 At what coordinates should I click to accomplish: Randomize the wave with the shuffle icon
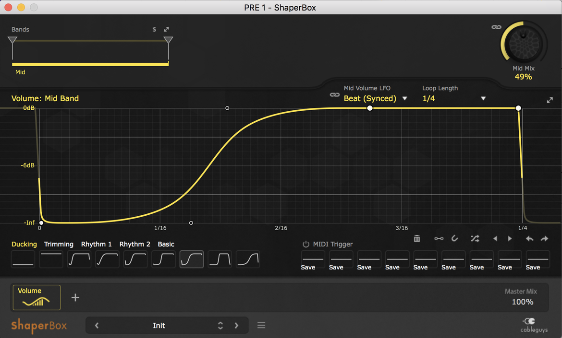pos(475,239)
